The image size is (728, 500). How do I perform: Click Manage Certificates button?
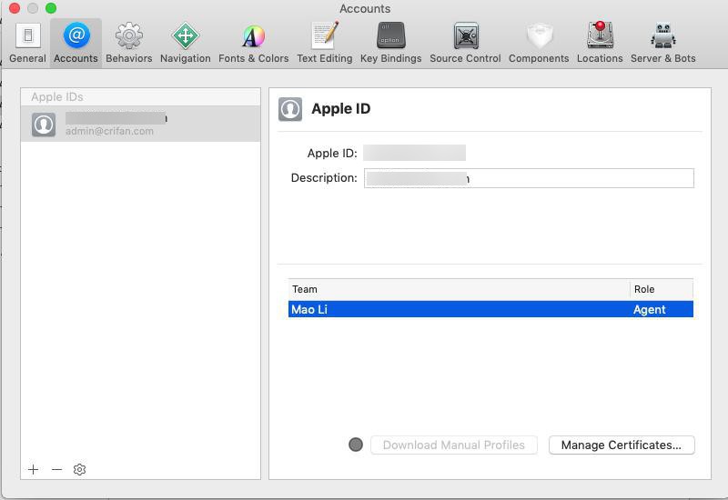tap(622, 445)
